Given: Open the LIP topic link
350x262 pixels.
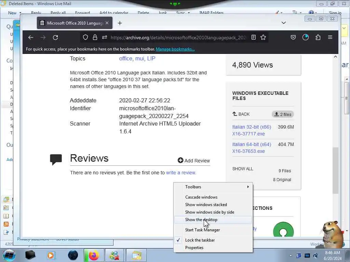Looking at the screenshot, I should (151, 58).
